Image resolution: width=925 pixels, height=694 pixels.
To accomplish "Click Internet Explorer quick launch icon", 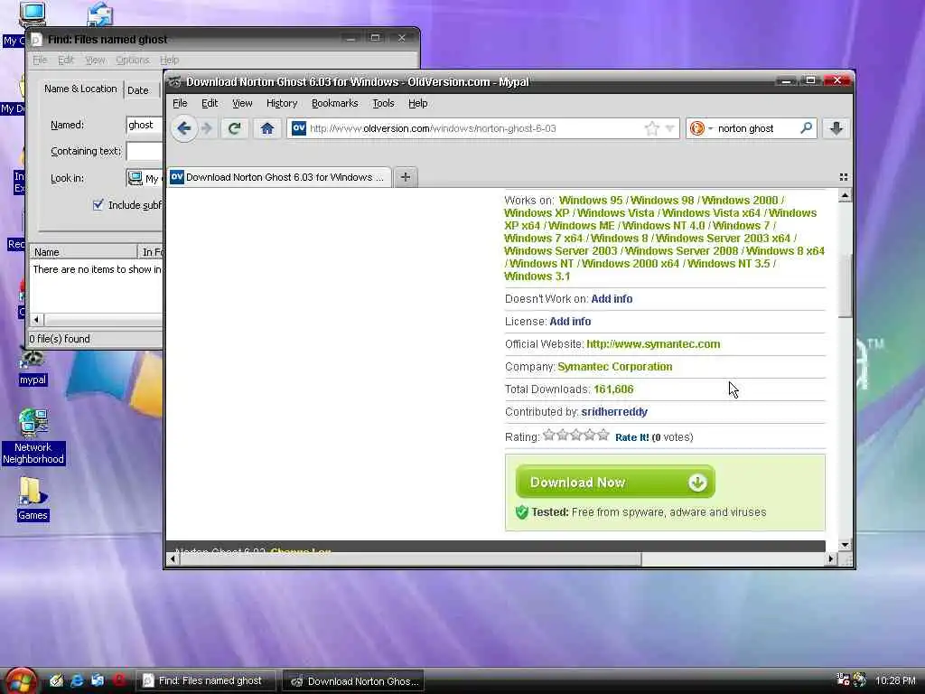I will (77, 680).
